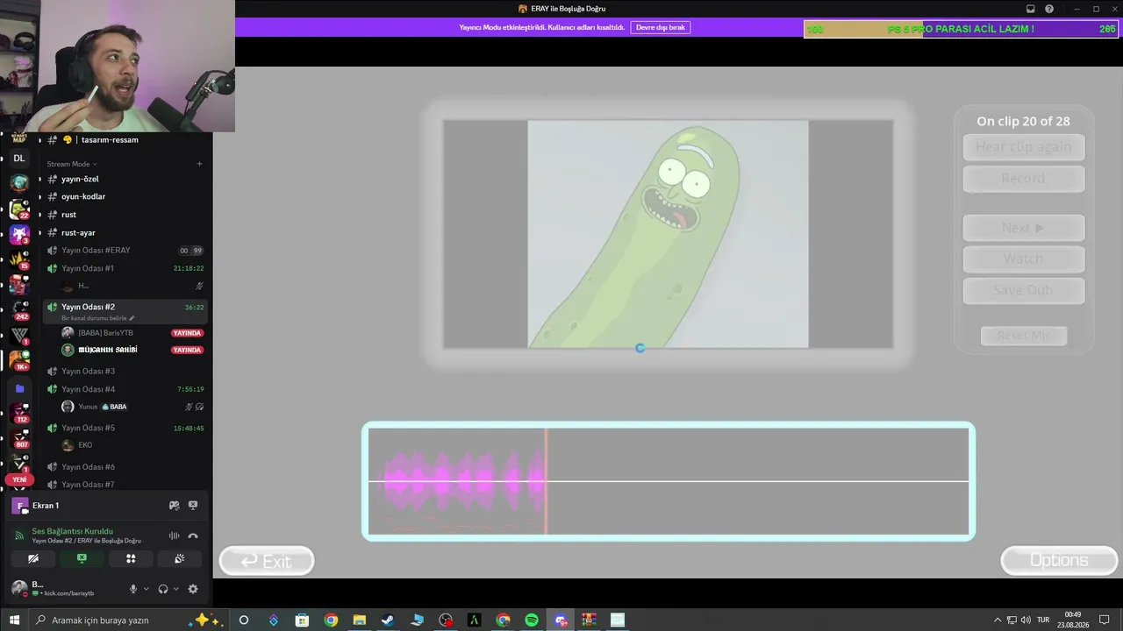
Task: Toggle the green screen share button
Action: (x=82, y=558)
